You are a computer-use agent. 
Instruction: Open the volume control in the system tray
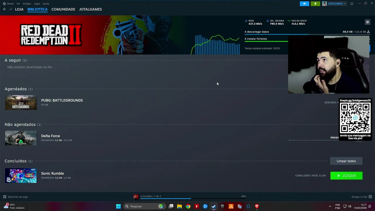(350, 206)
